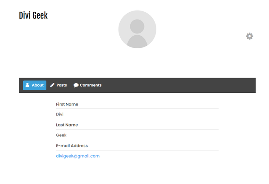Show the Comments tab

coord(87,85)
